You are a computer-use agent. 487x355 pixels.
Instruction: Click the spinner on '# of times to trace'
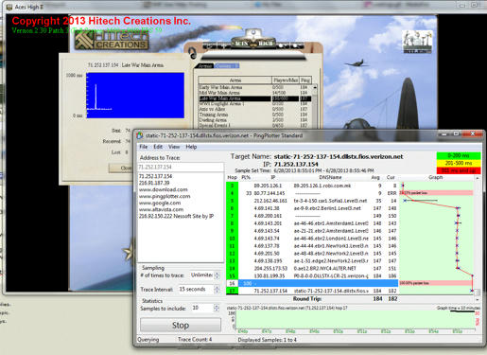[x=217, y=275]
